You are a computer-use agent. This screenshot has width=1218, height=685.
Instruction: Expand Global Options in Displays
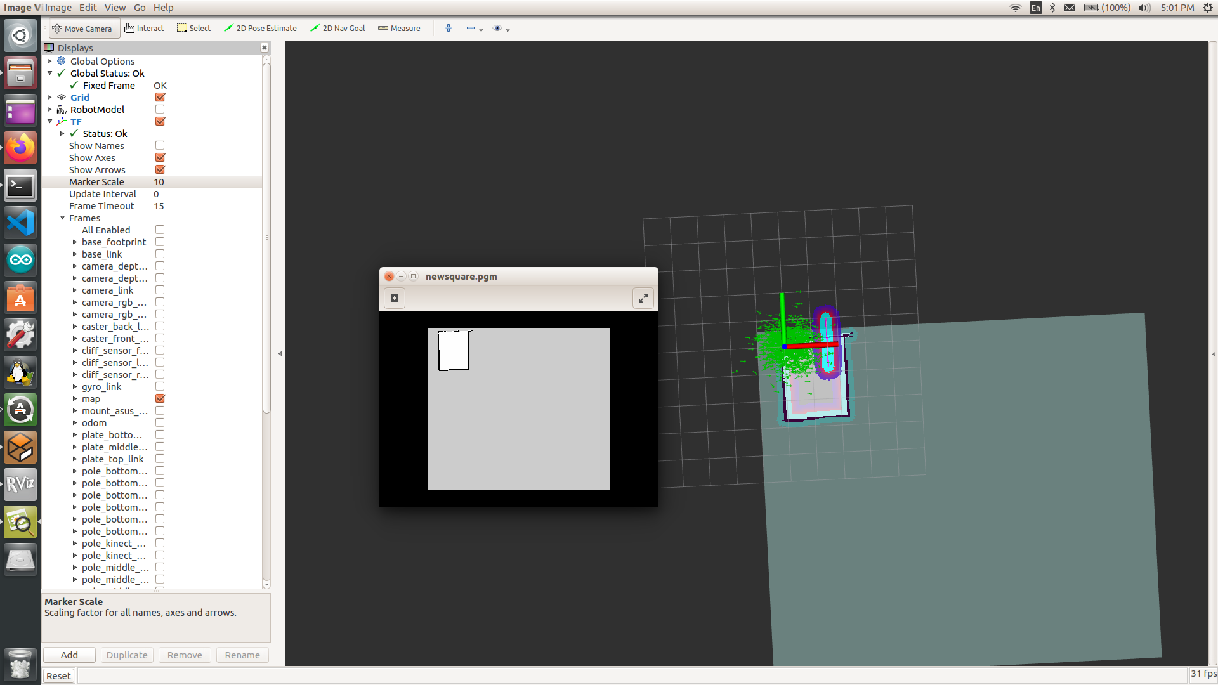coord(49,62)
